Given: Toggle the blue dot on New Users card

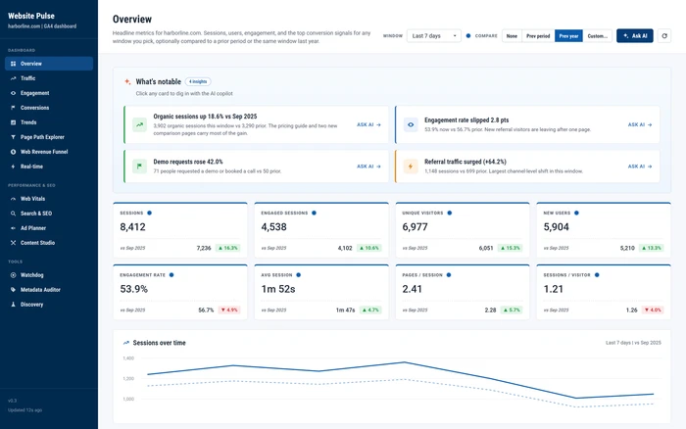Looking at the screenshot, I should [576, 213].
